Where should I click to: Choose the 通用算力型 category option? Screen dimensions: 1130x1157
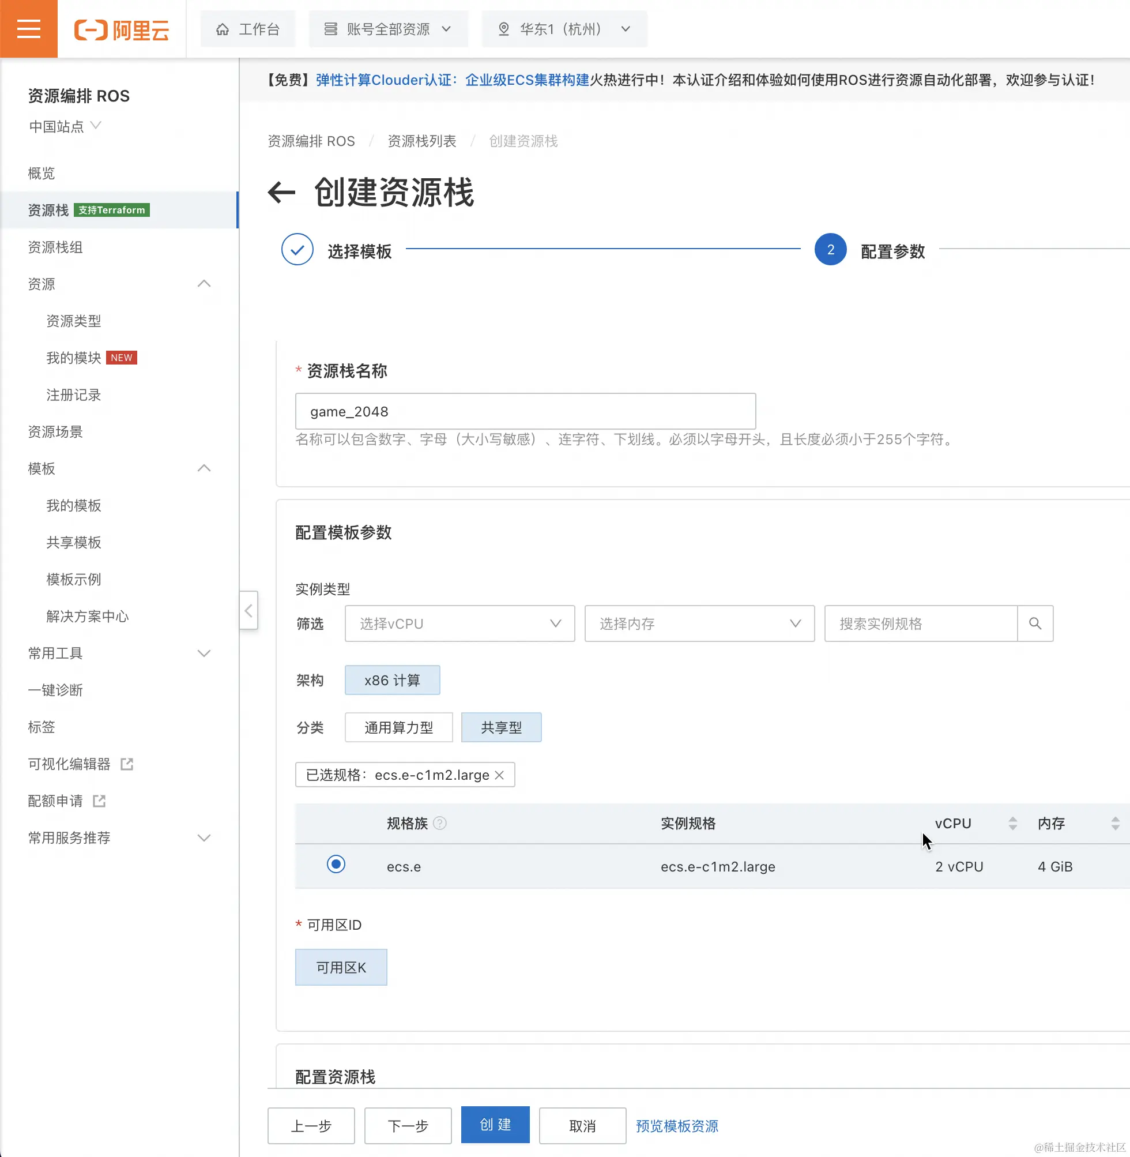click(398, 728)
